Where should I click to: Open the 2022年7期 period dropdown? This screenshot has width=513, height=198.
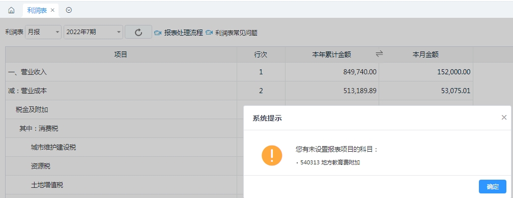pyautogui.click(x=93, y=32)
